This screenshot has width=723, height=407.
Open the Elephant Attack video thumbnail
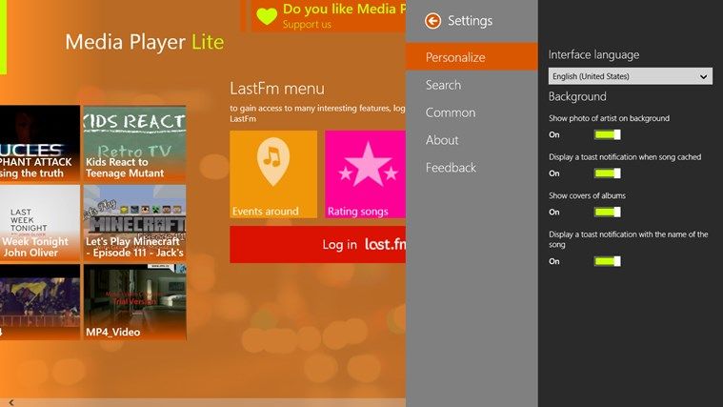click(40, 143)
